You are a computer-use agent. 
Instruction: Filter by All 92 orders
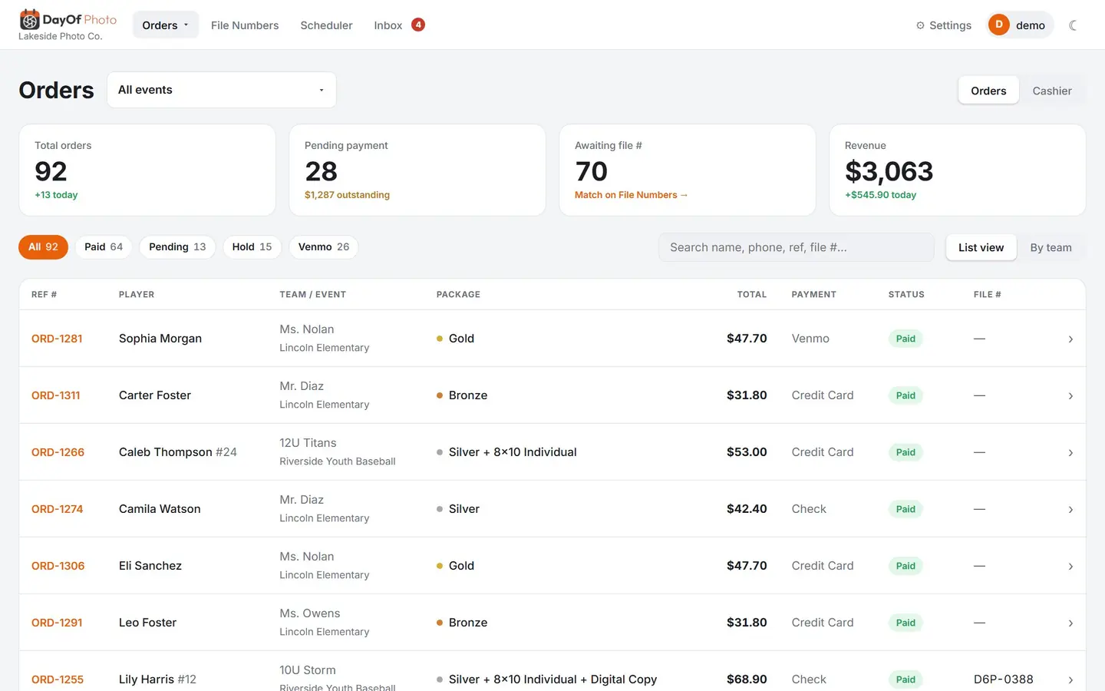43,246
